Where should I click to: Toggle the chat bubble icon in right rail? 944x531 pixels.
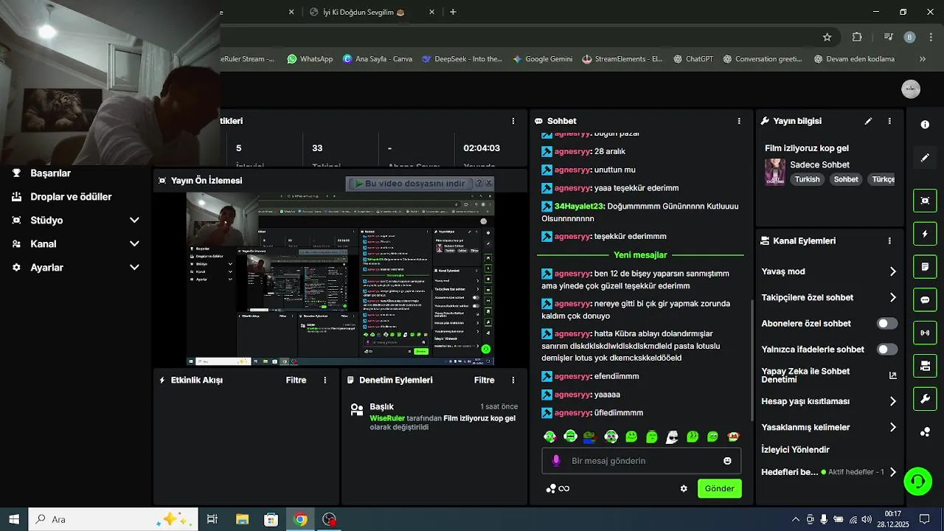click(925, 299)
